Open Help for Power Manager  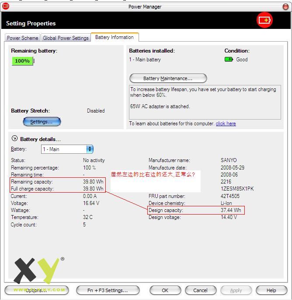(x=271, y=290)
